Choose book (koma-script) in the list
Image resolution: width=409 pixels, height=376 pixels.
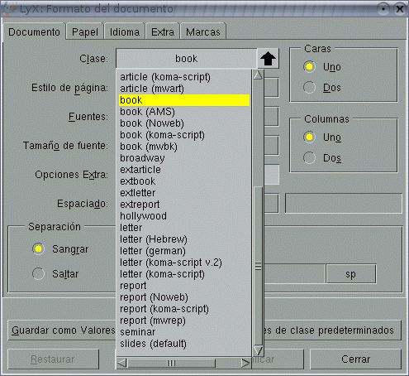point(184,135)
